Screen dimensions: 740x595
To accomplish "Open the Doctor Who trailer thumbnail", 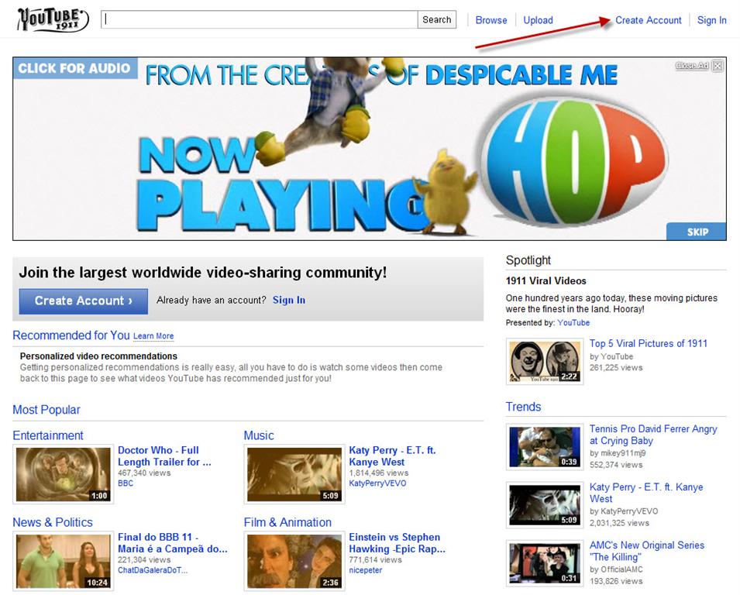I will 63,474.
